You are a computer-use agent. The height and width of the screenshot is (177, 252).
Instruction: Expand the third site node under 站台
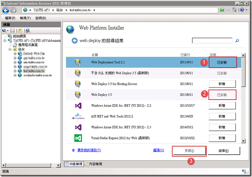coord(15,62)
